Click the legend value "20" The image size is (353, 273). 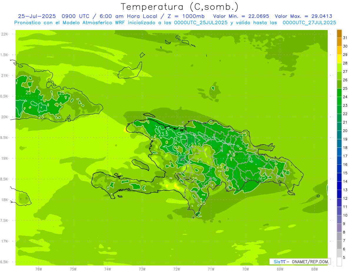click(x=345, y=131)
